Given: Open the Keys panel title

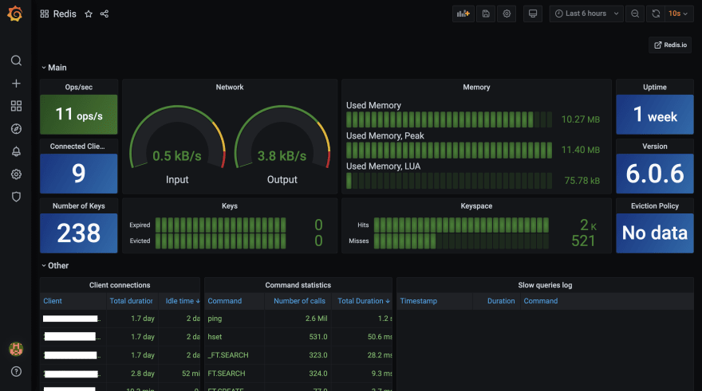Looking at the screenshot, I should 230,206.
